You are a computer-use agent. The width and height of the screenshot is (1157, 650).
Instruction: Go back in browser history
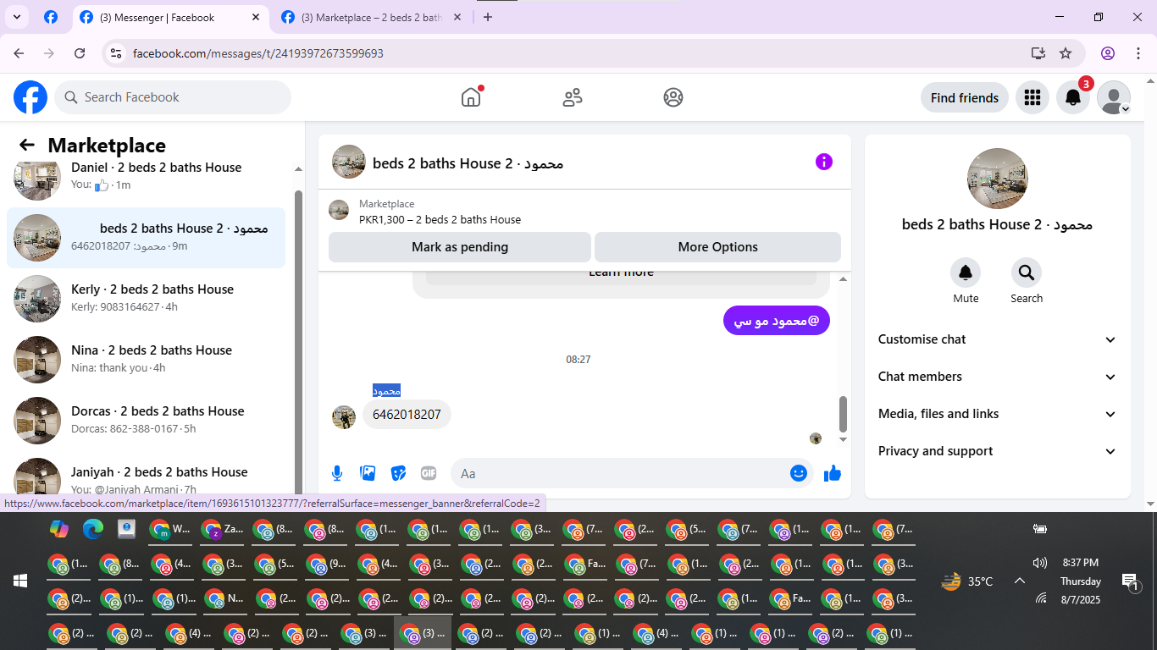pyautogui.click(x=19, y=53)
